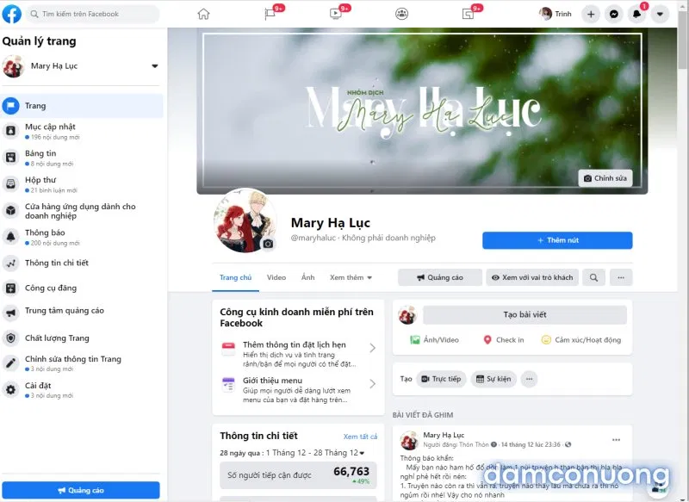The width and height of the screenshot is (689, 502).
Task: Click the Chỉnh sửa thông tin Trang pencil icon
Action: 11,363
